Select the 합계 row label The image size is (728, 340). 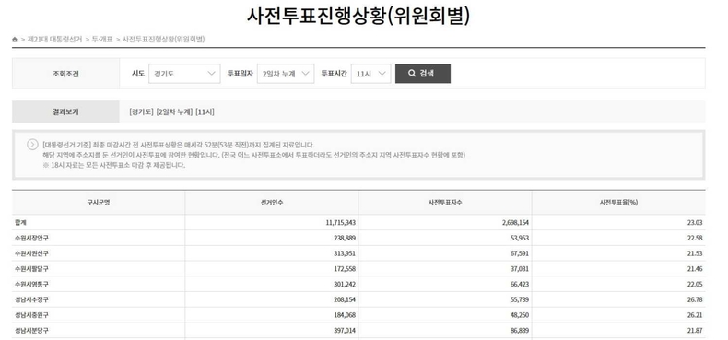pyautogui.click(x=20, y=222)
